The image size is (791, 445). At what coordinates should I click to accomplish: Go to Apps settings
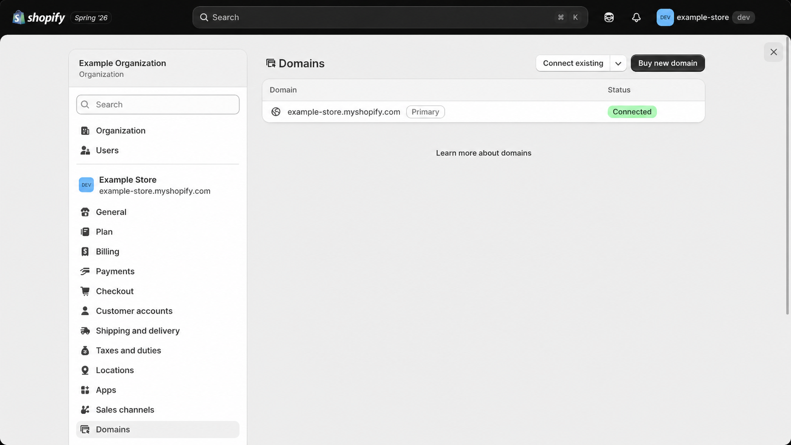tap(158, 390)
